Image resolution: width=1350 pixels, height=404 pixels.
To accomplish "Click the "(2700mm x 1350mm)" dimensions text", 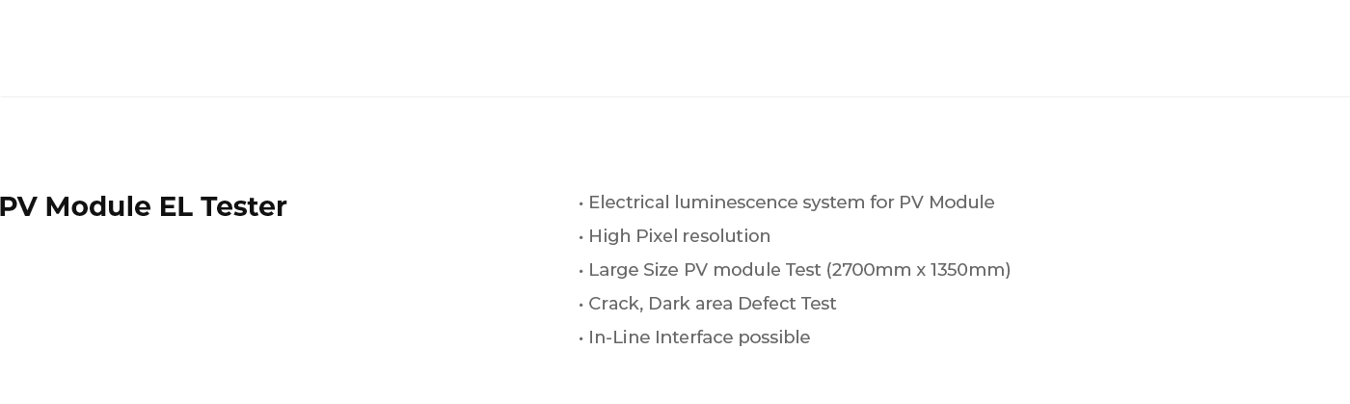I will pyautogui.click(x=918, y=270).
